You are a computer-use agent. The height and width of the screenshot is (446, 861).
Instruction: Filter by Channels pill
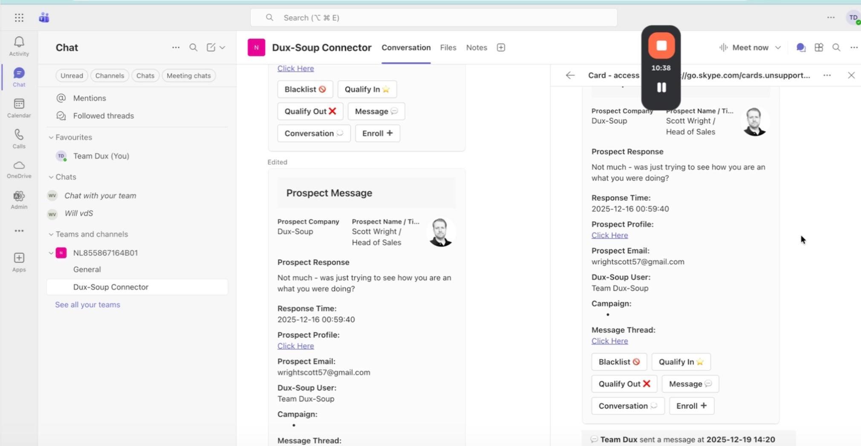110,75
